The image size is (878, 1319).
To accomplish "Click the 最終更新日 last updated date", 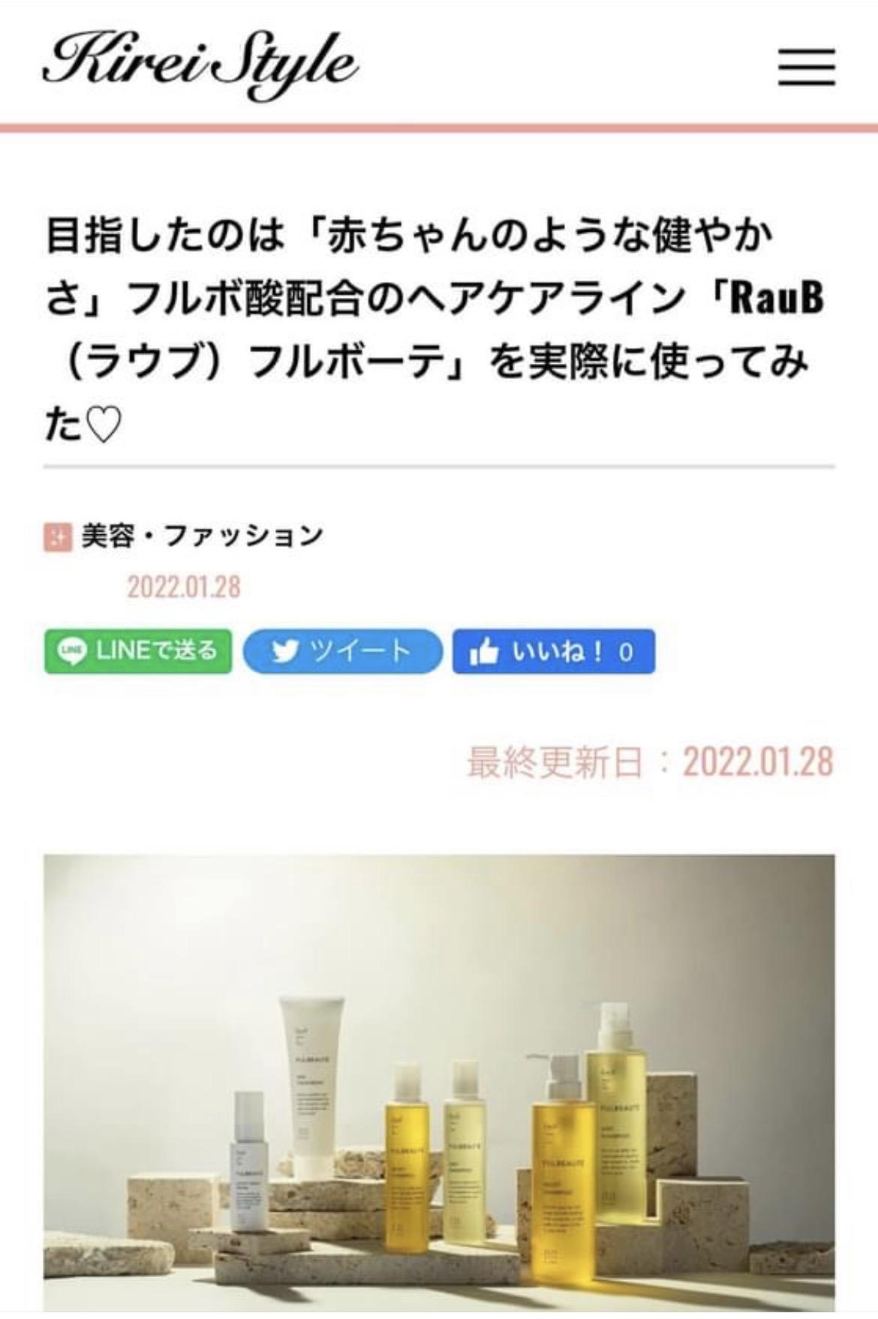I will click(x=651, y=762).
